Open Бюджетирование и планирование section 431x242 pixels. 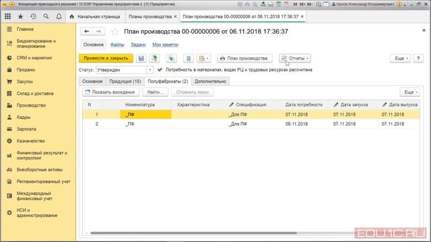[x=38, y=43]
